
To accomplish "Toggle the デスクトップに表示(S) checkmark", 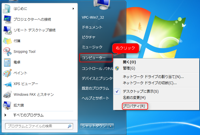I will point(117,92).
